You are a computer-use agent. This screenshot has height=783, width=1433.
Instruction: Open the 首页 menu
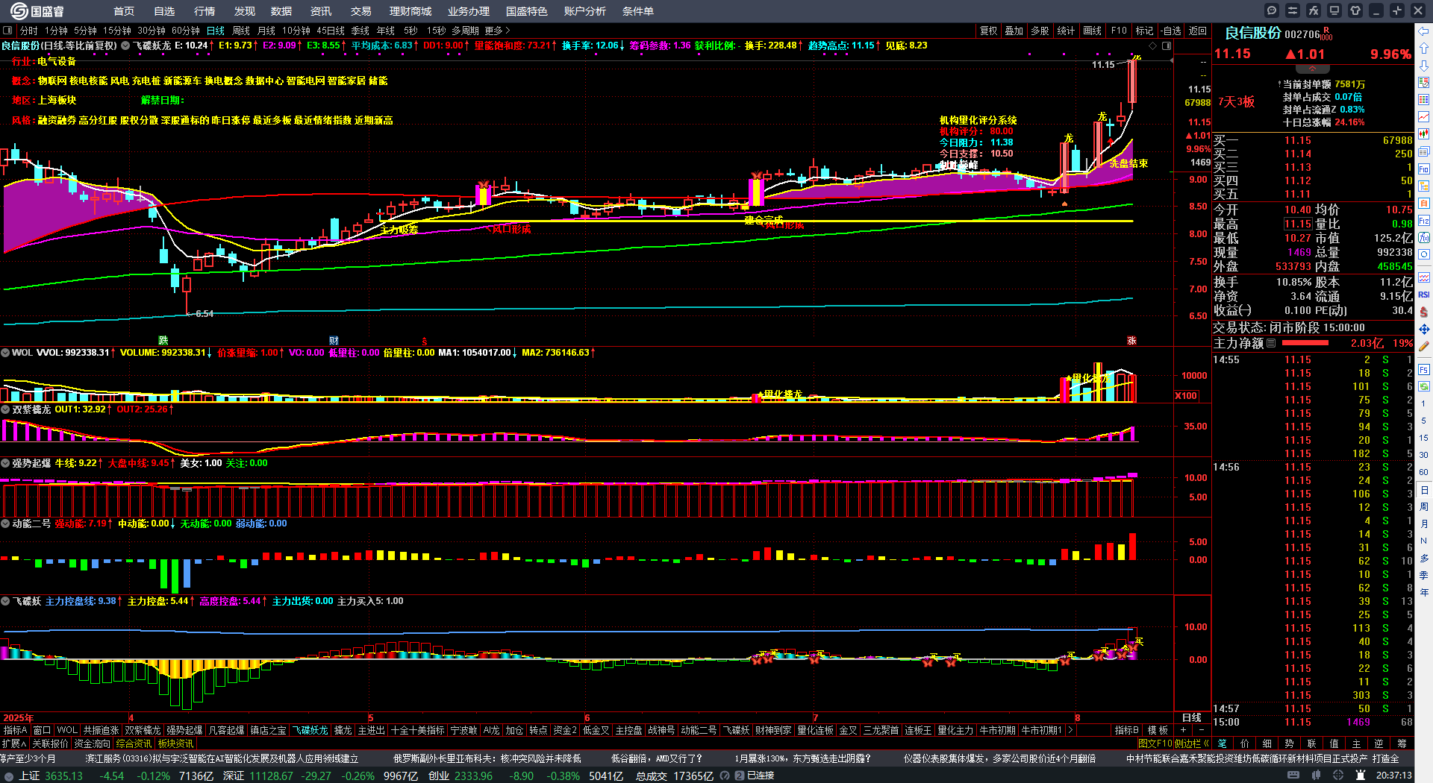124,11
